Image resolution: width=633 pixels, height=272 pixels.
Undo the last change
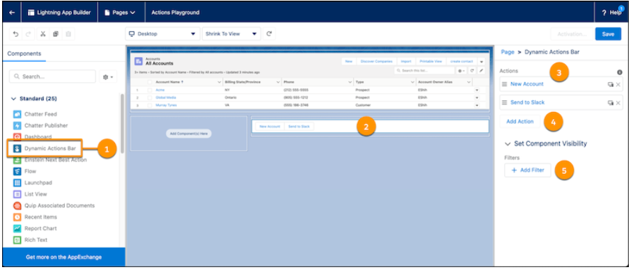tap(16, 34)
